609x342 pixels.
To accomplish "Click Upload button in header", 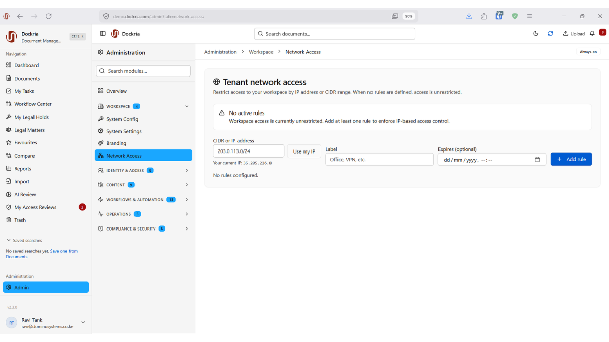I will pyautogui.click(x=573, y=34).
